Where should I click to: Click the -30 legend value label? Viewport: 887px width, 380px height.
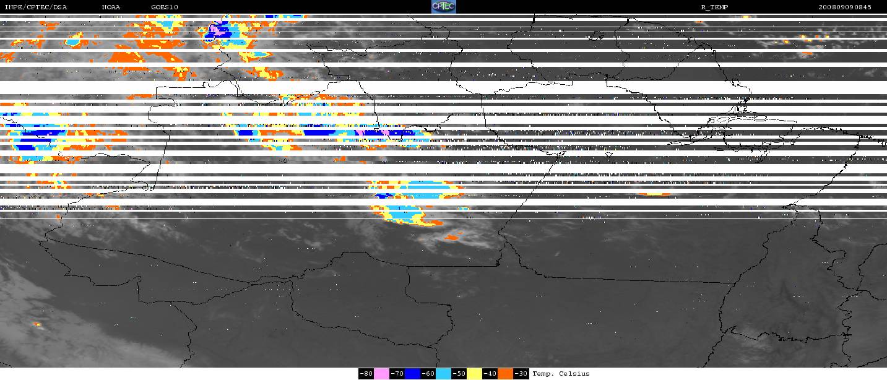tap(521, 374)
